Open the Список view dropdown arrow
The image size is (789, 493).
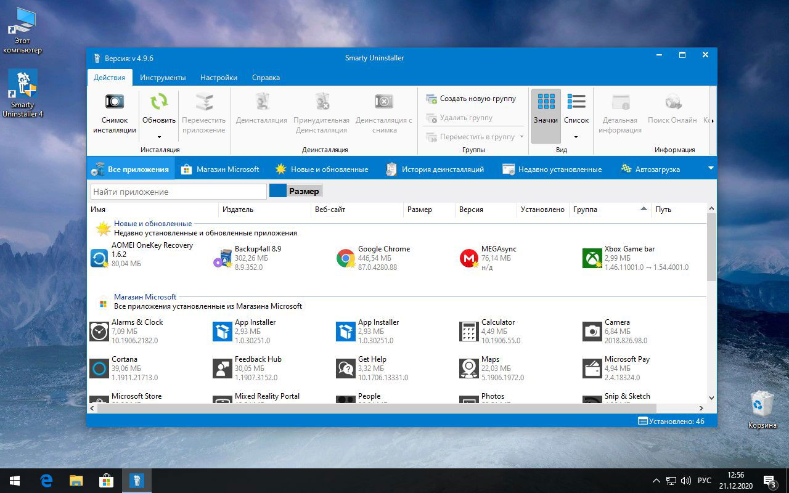576,137
